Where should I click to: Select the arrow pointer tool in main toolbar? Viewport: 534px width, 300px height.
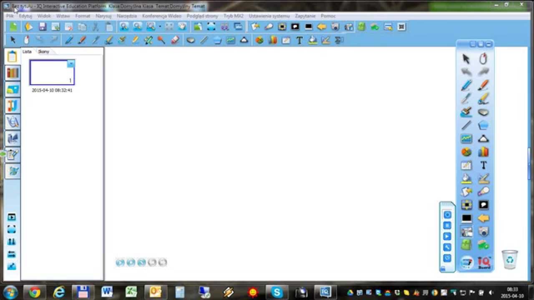point(13,40)
